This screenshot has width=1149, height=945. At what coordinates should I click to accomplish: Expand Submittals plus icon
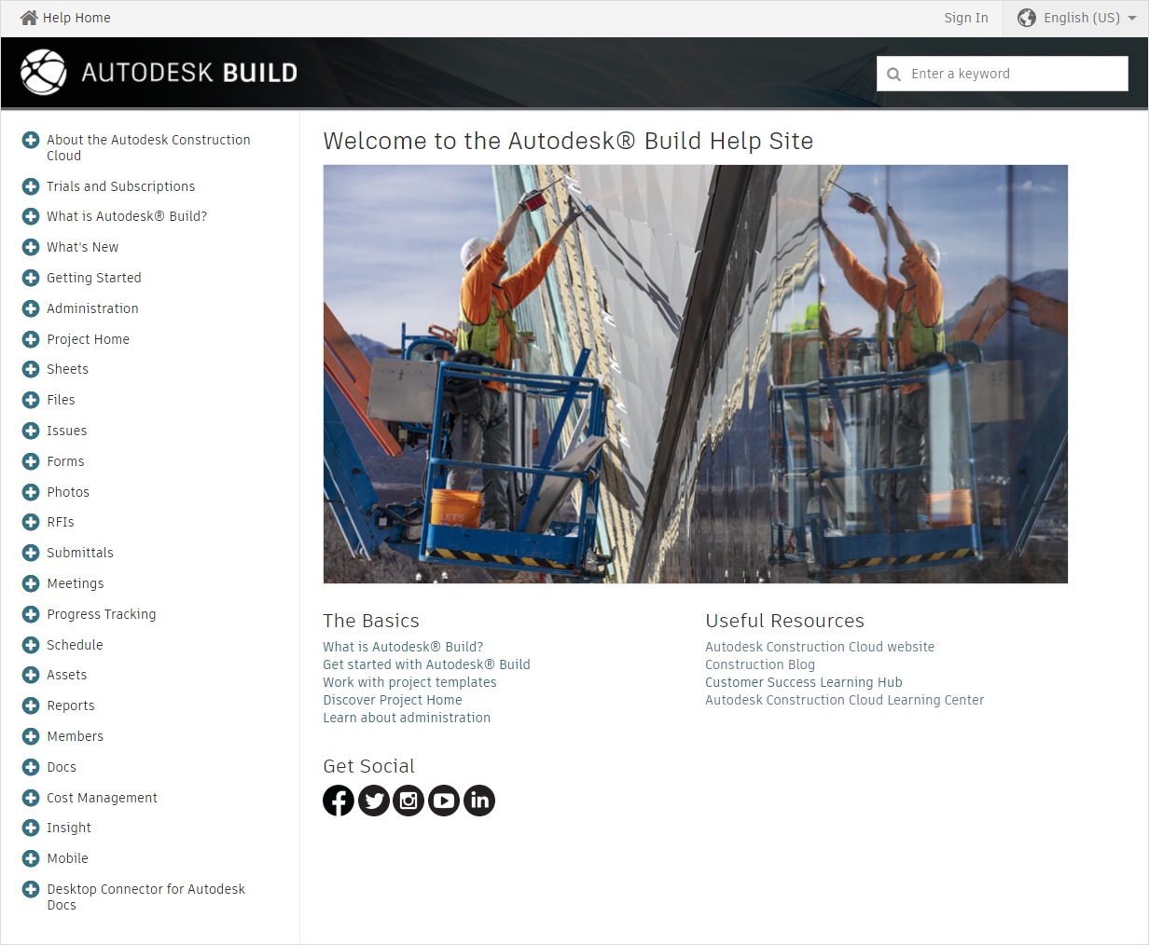(31, 553)
